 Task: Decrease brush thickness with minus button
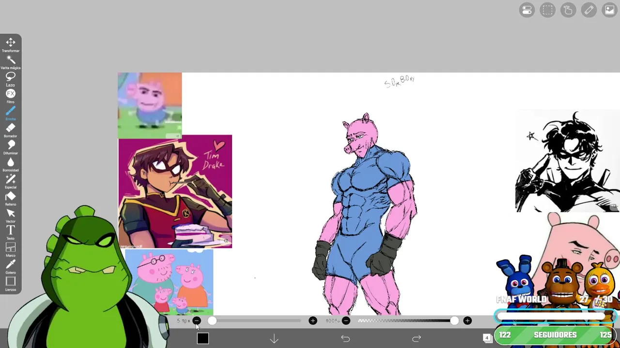(197, 321)
